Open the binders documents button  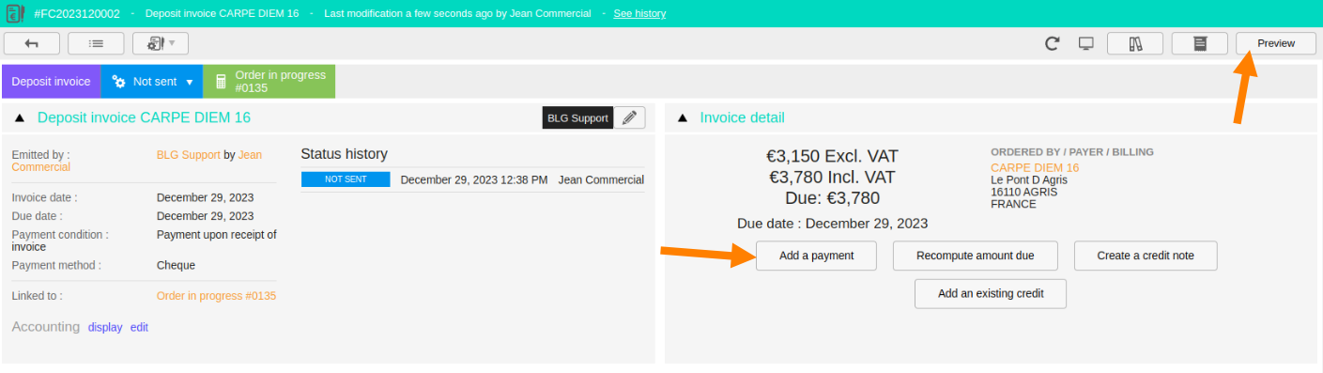click(1135, 43)
